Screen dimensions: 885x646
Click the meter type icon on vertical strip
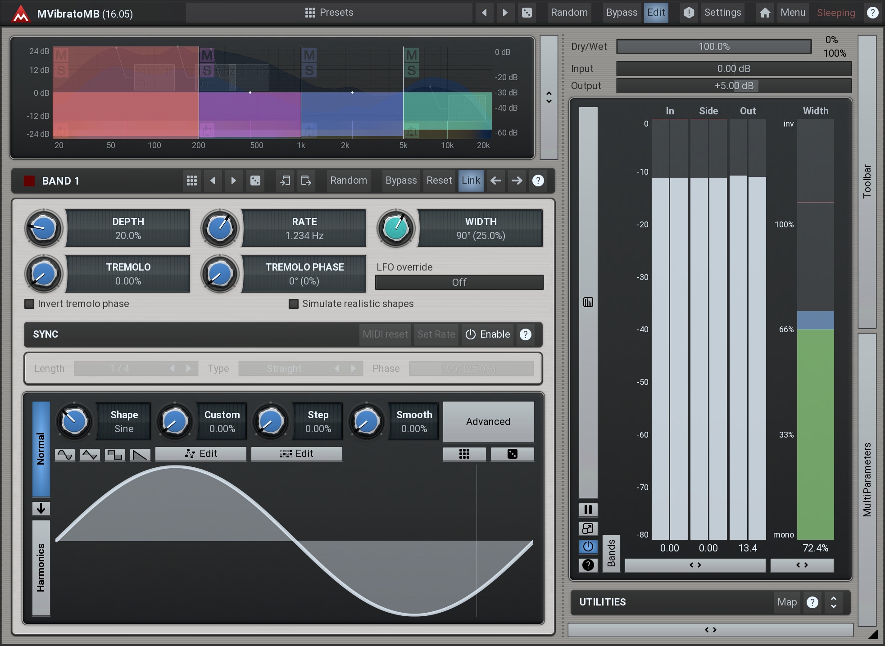[588, 302]
